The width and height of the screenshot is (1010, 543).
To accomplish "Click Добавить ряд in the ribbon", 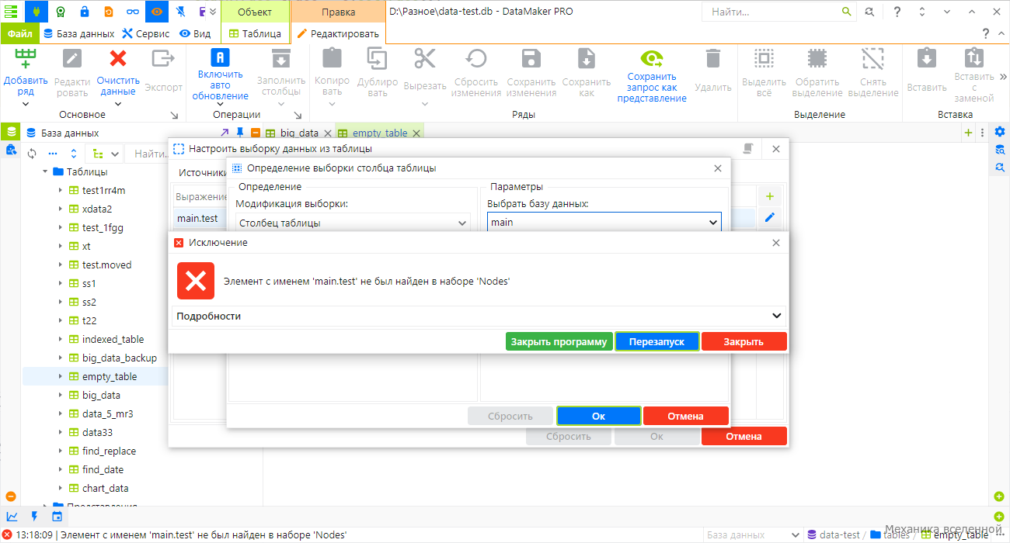I will (26, 74).
